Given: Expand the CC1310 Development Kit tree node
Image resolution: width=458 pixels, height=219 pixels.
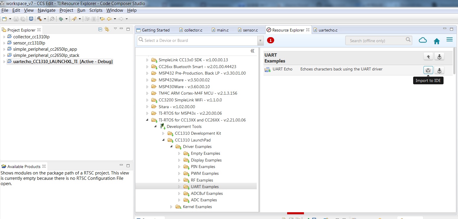Looking at the screenshot, I should click(x=163, y=133).
